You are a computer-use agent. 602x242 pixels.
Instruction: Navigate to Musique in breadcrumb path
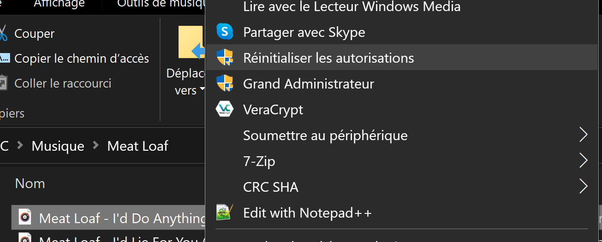click(58, 146)
